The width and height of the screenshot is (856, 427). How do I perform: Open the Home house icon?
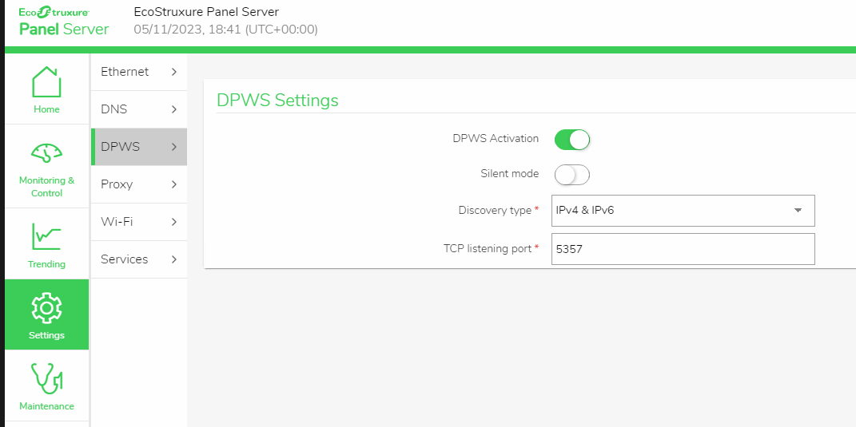(46, 82)
